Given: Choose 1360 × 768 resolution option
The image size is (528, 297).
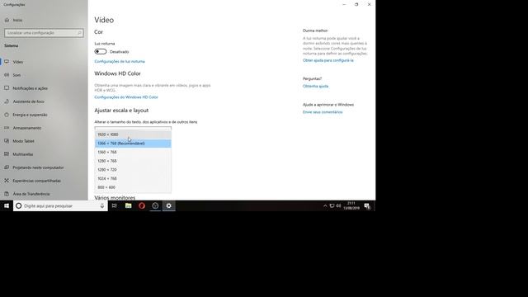Looking at the screenshot, I should click(133, 152).
